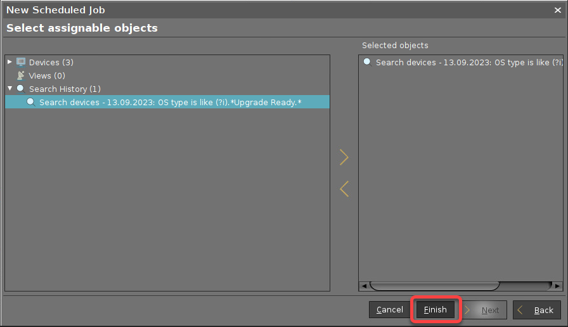Click the search icon in Selected objects list

tap(368, 62)
